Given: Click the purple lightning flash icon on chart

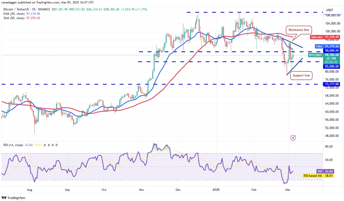Looking at the screenshot, I should click(x=293, y=138).
